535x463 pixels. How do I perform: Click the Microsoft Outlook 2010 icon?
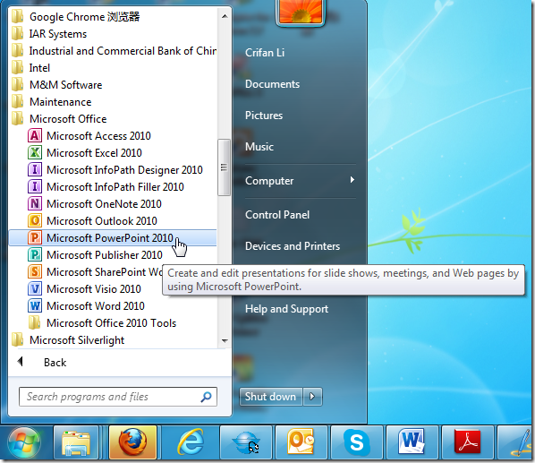point(35,221)
